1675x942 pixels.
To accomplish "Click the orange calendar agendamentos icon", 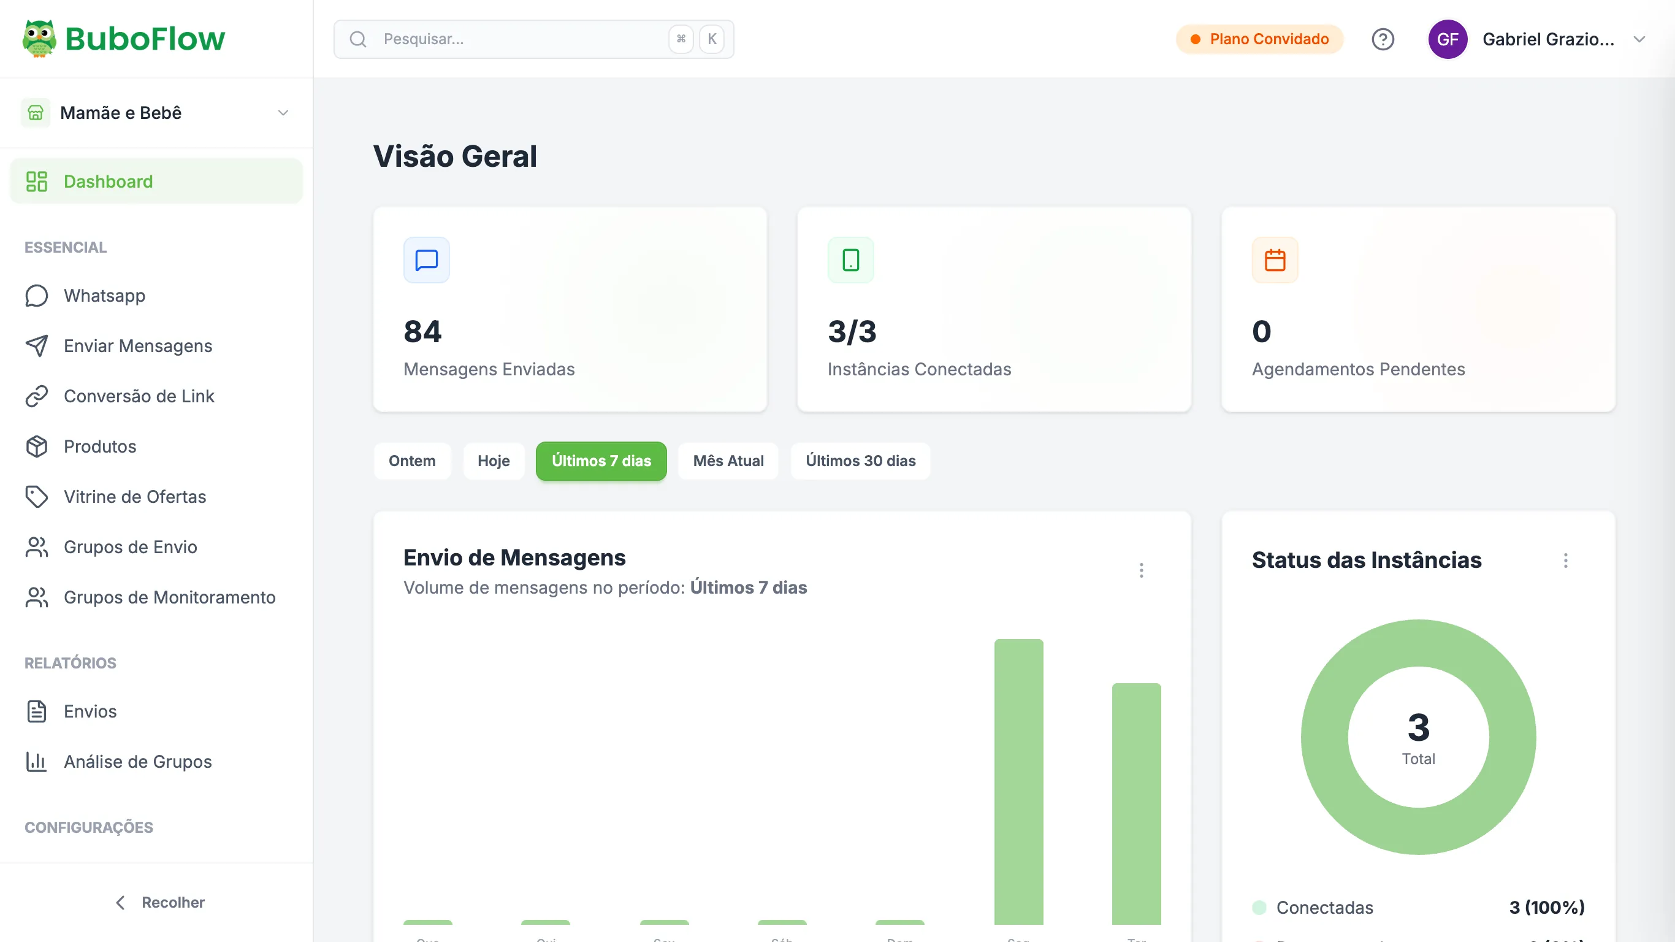I will tap(1275, 259).
